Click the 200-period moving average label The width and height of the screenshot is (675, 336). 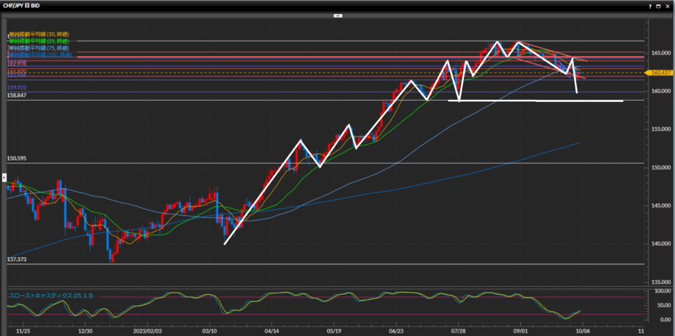coord(40,55)
